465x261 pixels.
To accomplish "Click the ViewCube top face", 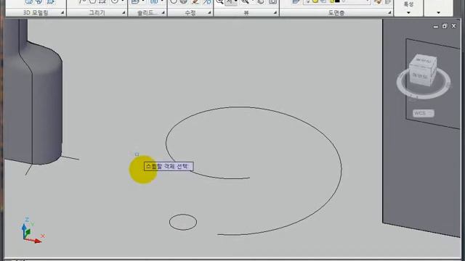I will pos(423,60).
